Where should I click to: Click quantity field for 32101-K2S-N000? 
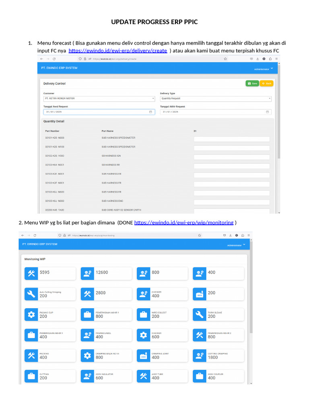[232, 139]
